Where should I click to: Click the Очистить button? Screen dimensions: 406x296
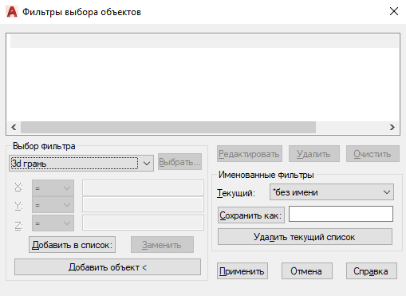(x=372, y=154)
